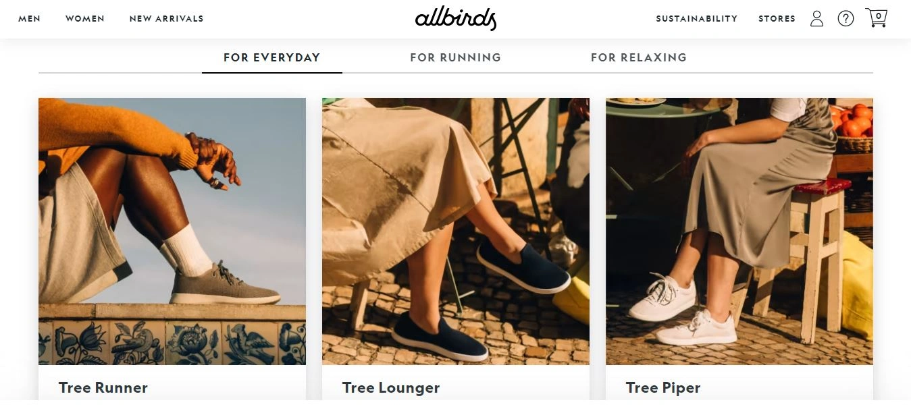Open the Women menu
Image resolution: width=911 pixels, height=415 pixels.
click(85, 19)
